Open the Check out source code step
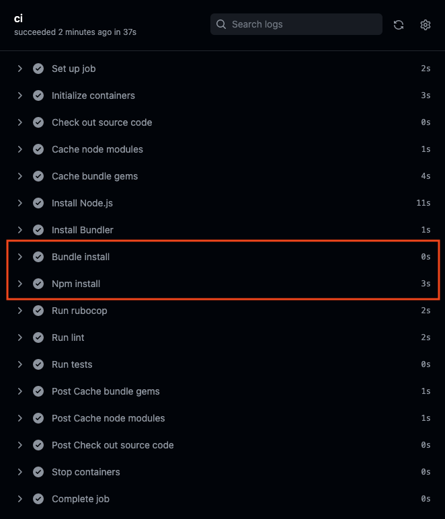 pyautogui.click(x=222, y=122)
